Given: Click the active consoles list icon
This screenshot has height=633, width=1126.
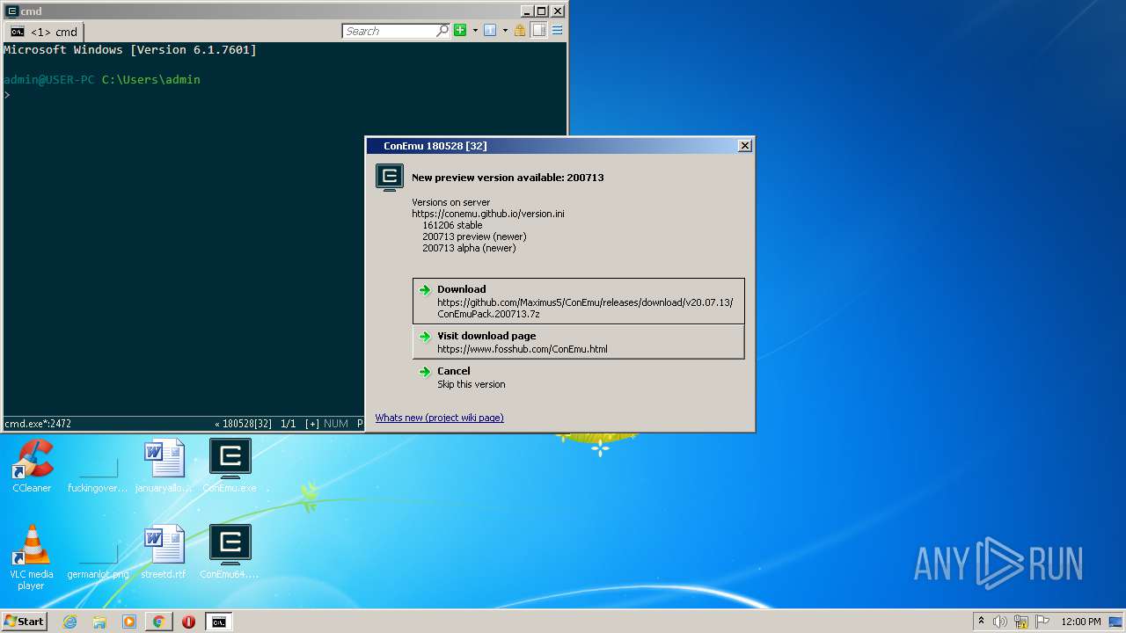Looking at the screenshot, I should (x=490, y=30).
